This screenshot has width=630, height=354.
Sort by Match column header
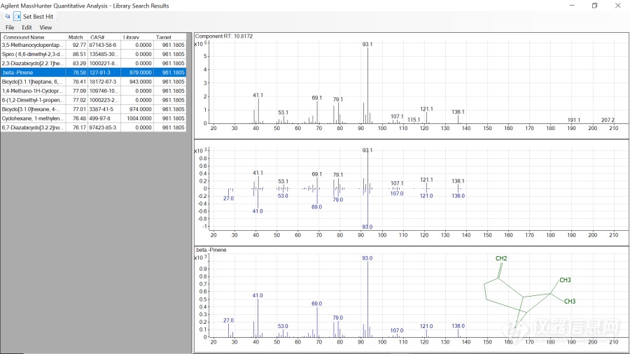tap(77, 37)
